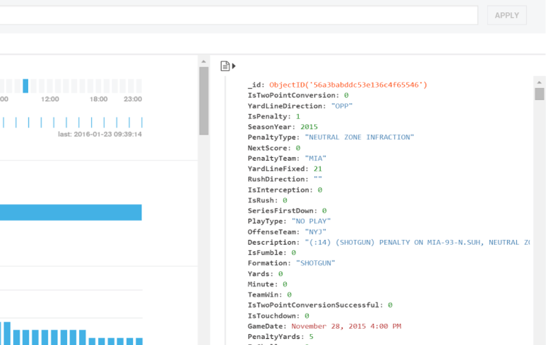Click the ObjectID value of _id
The height and width of the screenshot is (345, 546).
pyautogui.click(x=348, y=85)
